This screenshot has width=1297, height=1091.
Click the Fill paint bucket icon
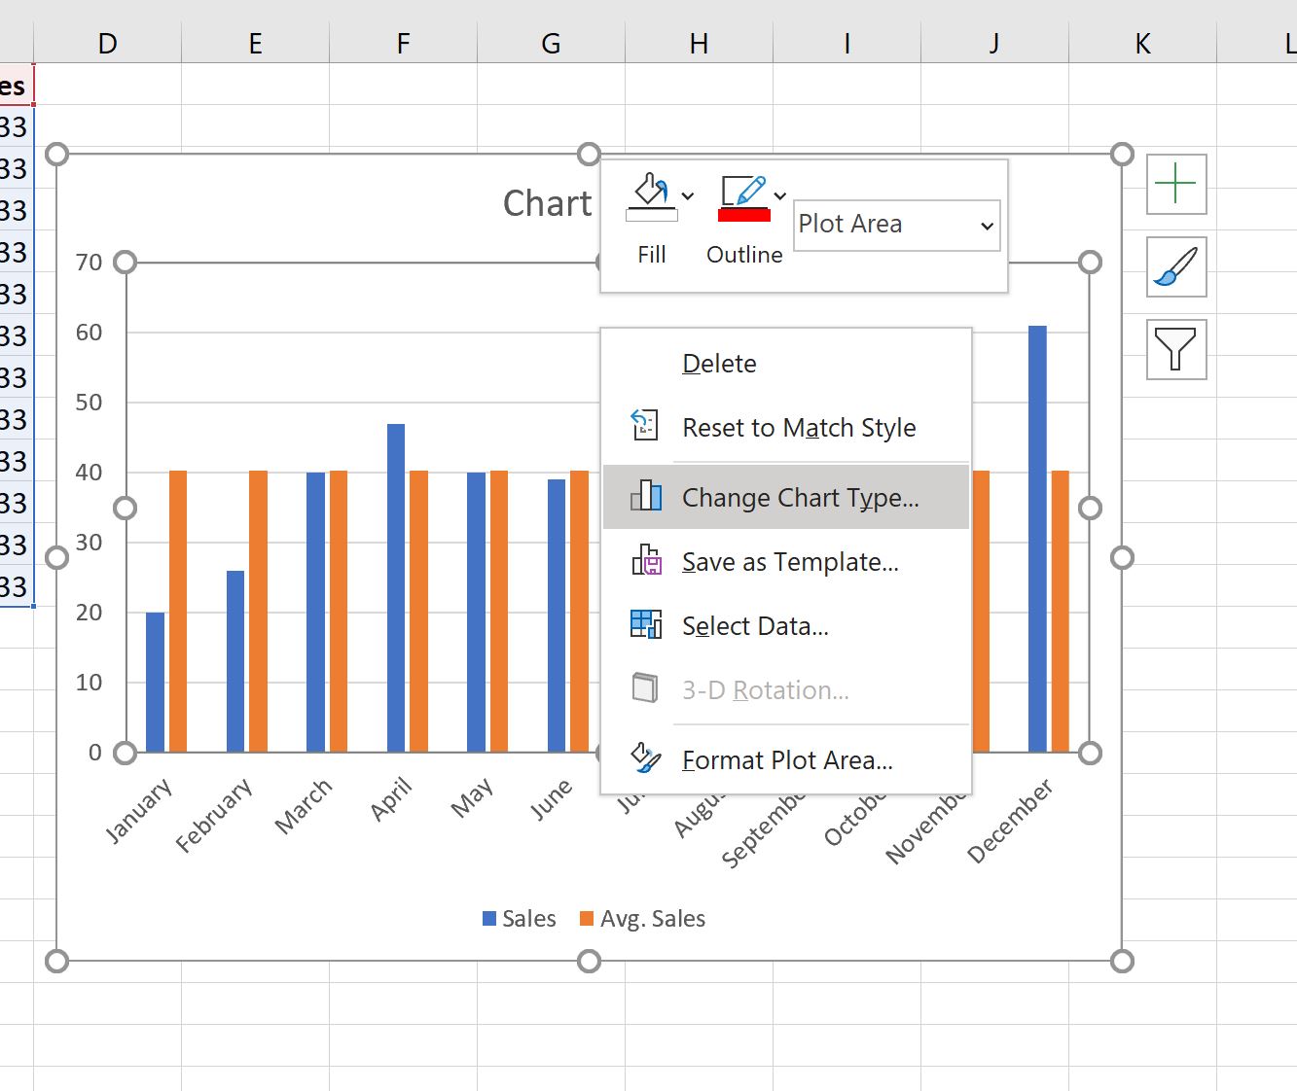[x=650, y=194]
